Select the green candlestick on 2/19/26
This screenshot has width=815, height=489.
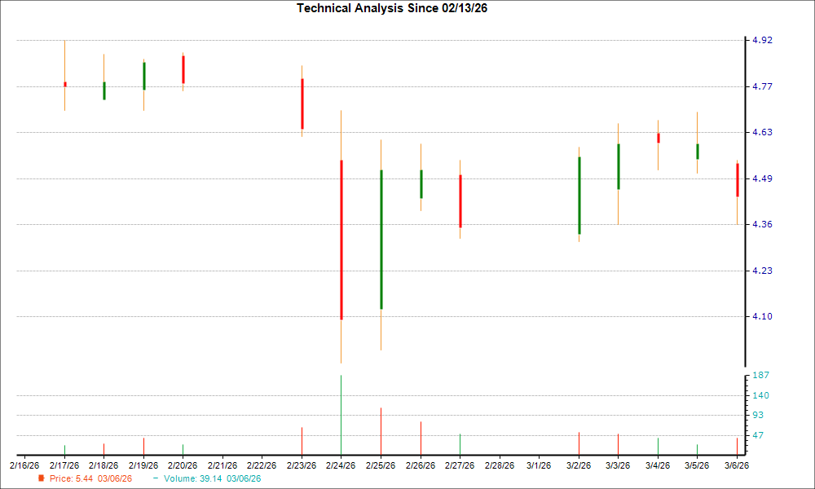click(143, 76)
